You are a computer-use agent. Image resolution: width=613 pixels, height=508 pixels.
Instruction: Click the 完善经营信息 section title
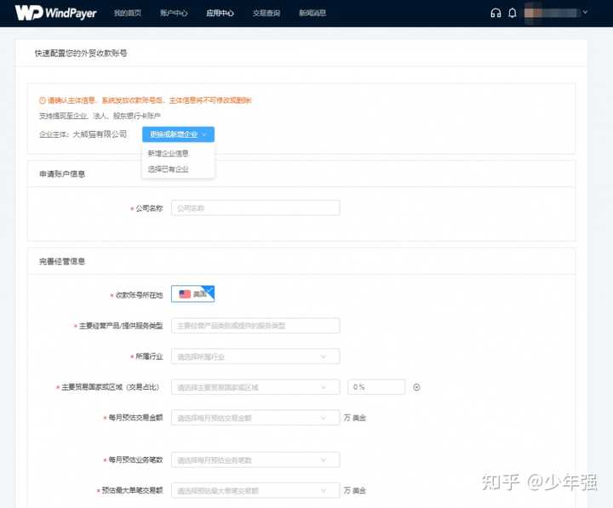pyautogui.click(x=62, y=261)
